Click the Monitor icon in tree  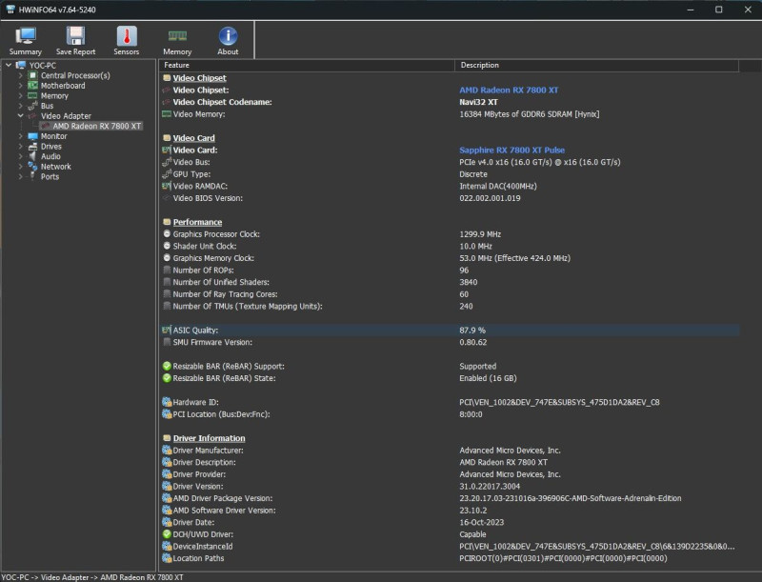32,136
